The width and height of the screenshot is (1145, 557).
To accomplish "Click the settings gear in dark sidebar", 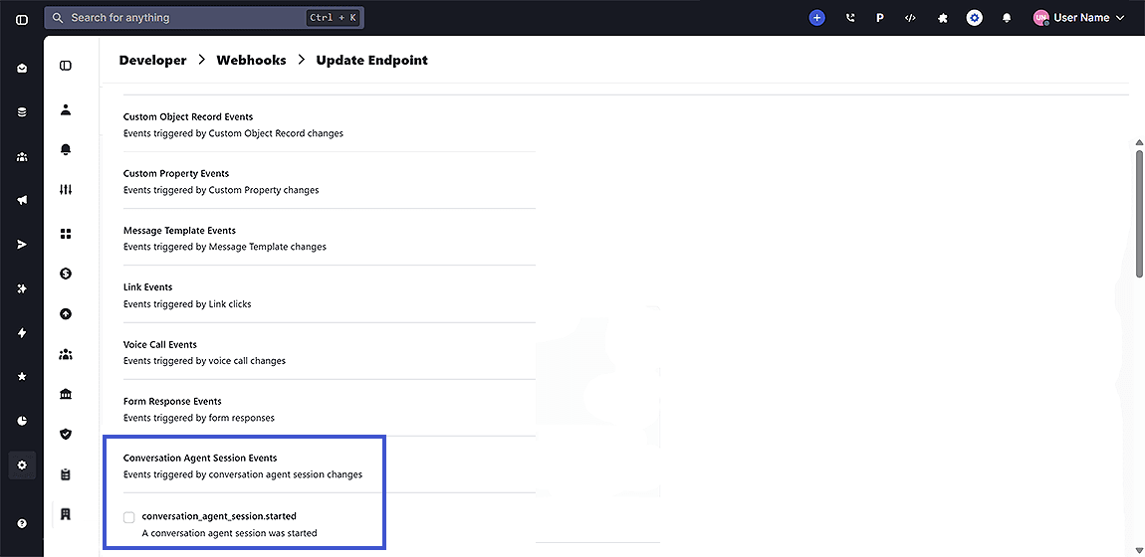I will tap(22, 464).
